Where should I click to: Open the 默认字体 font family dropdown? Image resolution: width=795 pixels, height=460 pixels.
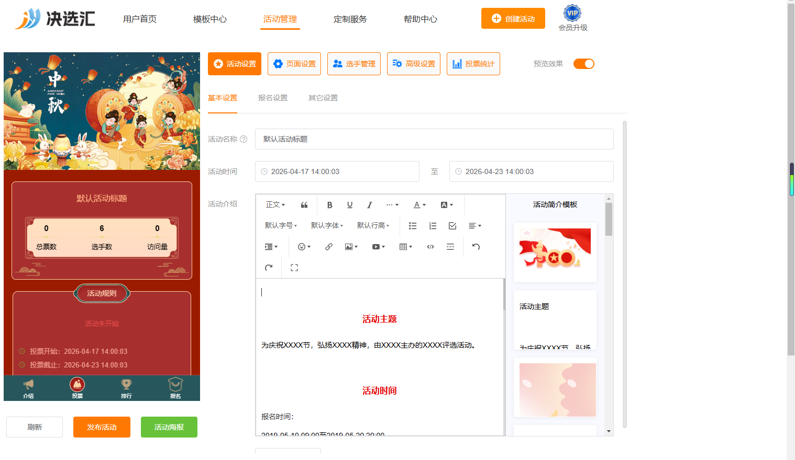point(327,226)
